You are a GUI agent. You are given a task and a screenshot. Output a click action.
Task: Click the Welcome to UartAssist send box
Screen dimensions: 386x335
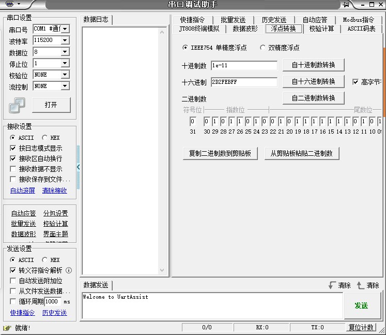(212, 306)
